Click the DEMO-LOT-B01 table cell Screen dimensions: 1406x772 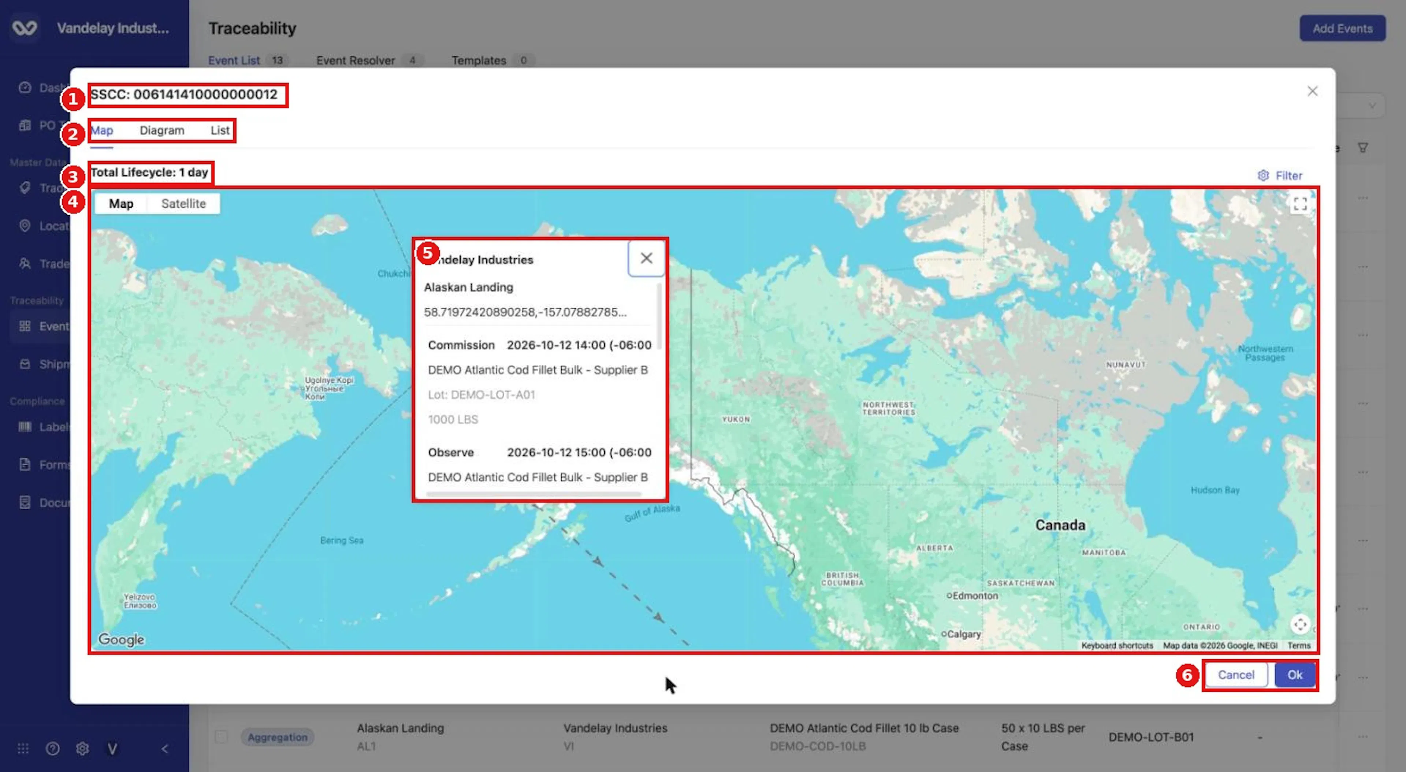(x=1151, y=737)
